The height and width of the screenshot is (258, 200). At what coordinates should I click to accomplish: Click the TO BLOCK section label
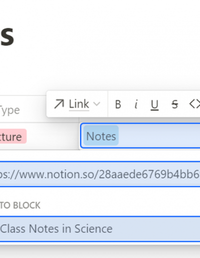coord(20,205)
